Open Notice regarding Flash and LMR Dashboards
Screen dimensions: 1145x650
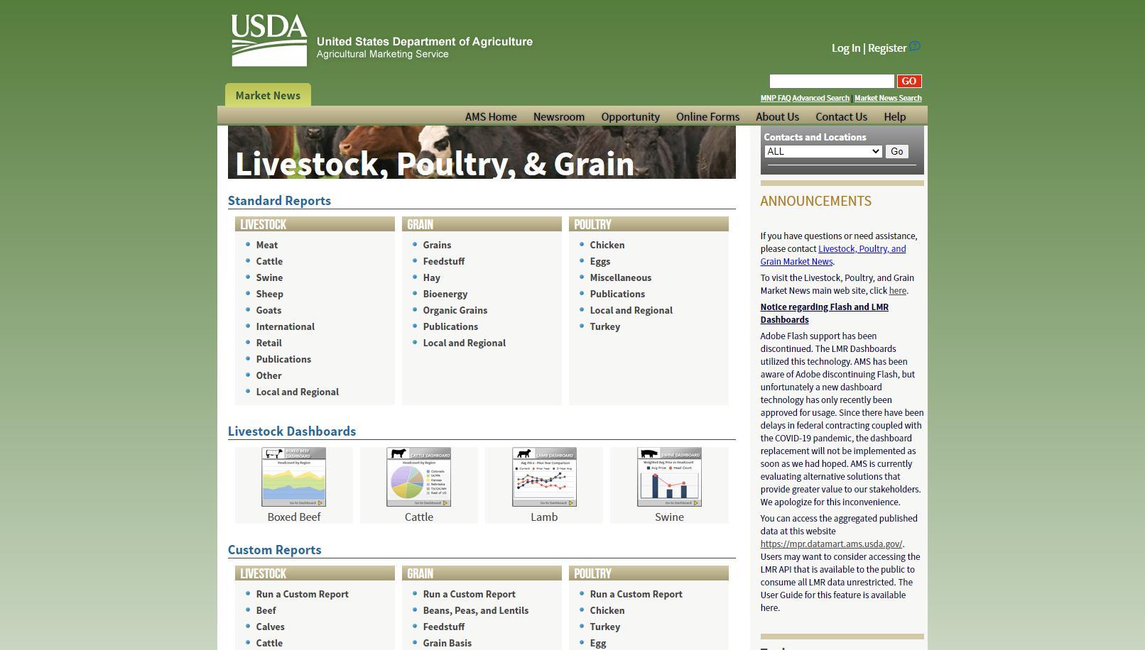(824, 313)
